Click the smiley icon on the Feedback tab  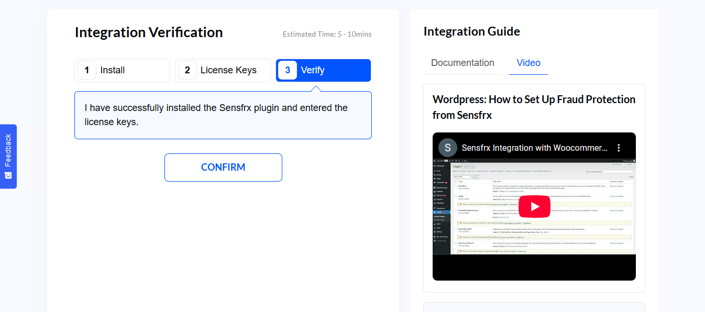[8, 175]
